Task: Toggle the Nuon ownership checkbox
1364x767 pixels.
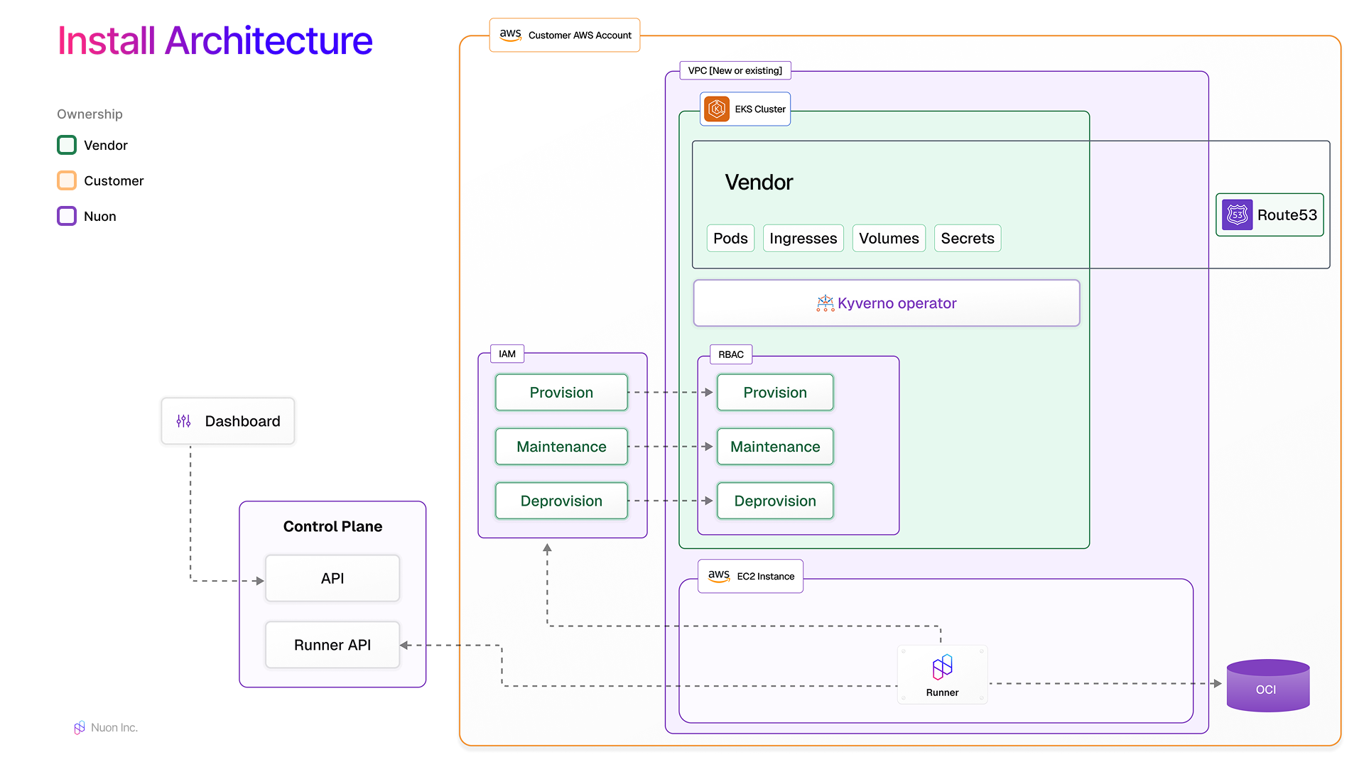Action: coord(66,216)
